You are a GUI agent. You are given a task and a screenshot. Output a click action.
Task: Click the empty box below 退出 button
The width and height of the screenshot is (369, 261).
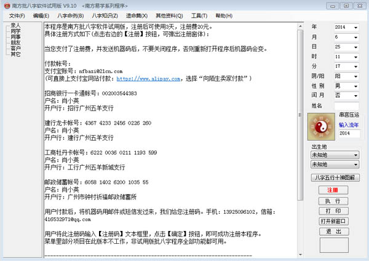(334, 245)
